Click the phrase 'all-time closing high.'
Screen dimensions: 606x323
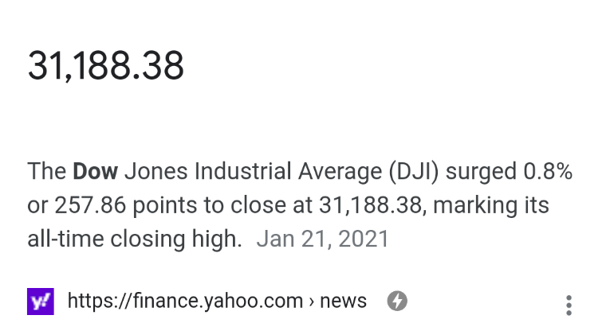pyautogui.click(x=135, y=239)
